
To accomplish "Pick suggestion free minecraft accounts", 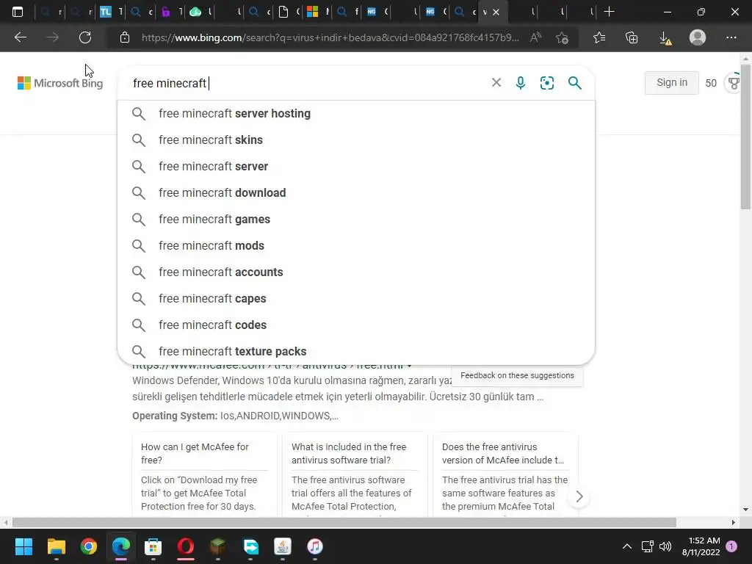I will click(356, 272).
